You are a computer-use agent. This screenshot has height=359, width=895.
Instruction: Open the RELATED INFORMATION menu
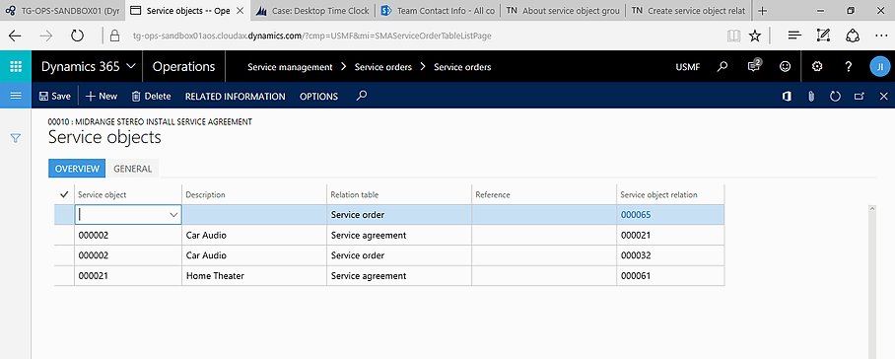236,97
